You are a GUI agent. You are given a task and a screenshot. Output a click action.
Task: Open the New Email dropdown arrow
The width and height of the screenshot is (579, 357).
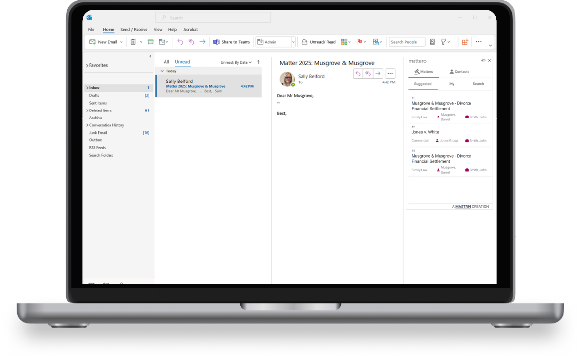click(x=121, y=42)
